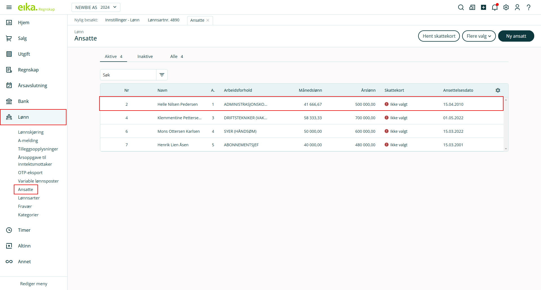Screen dimensions: 541x290
Task: Click the help question mark icon
Action: coord(529,7)
